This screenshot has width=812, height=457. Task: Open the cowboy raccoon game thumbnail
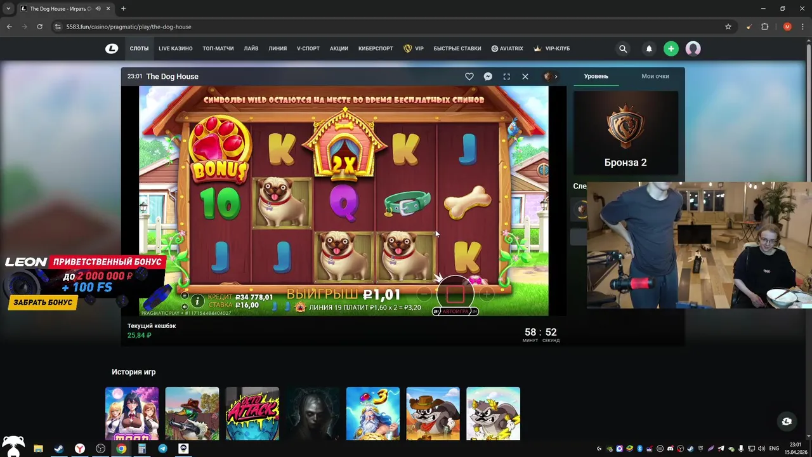[433, 414]
